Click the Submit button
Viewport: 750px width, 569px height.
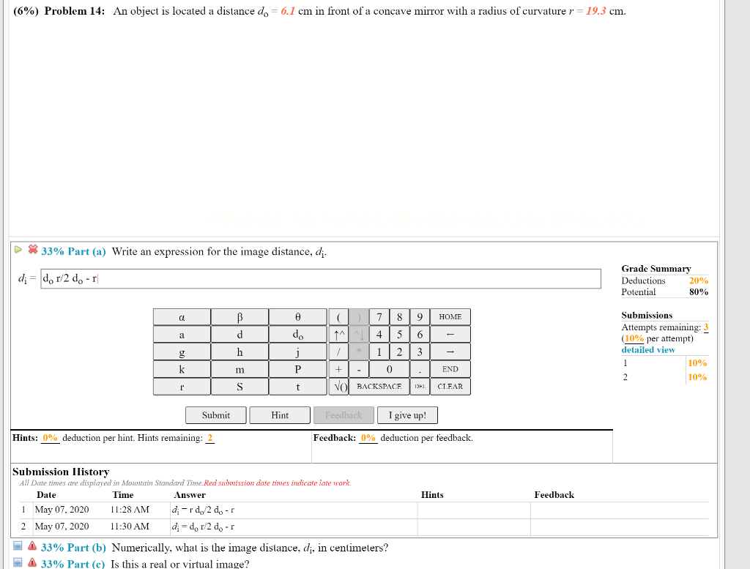215,414
